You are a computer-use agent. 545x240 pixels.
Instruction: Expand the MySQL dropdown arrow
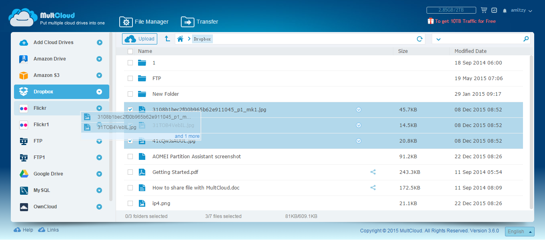(99, 190)
